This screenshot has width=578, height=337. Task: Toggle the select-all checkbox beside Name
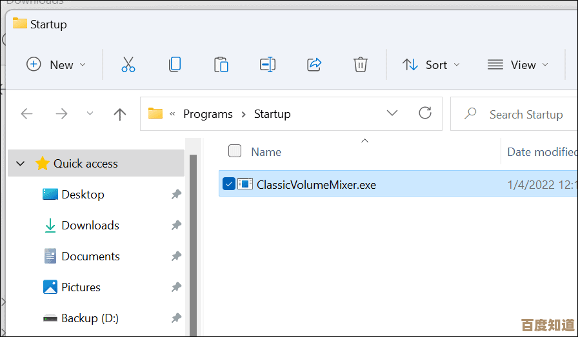tap(235, 151)
